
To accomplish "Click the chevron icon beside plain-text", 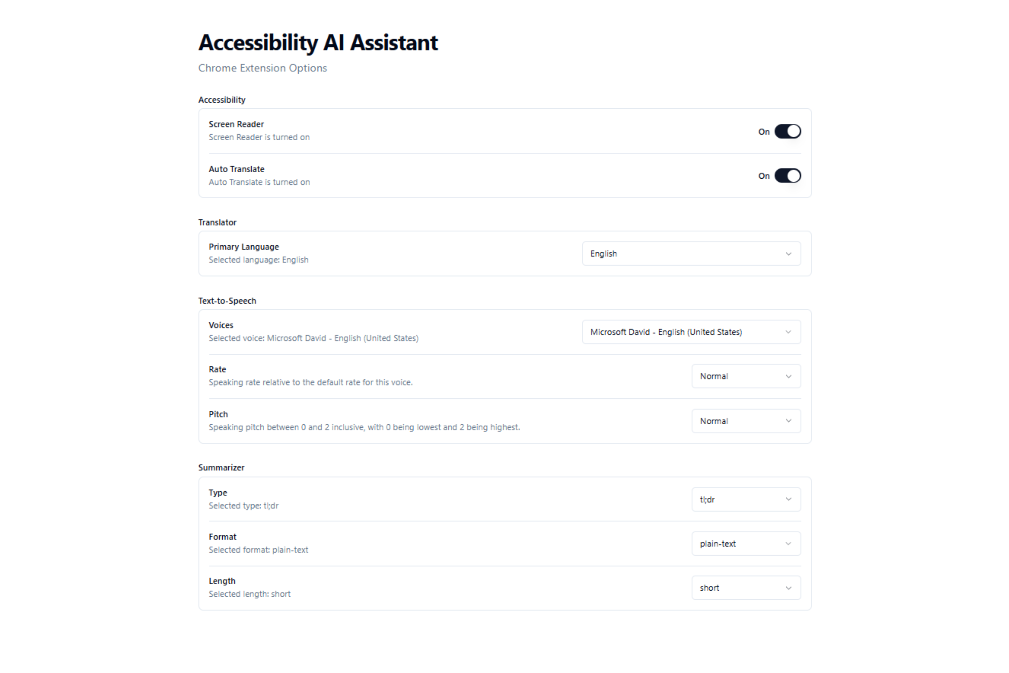I will click(788, 543).
